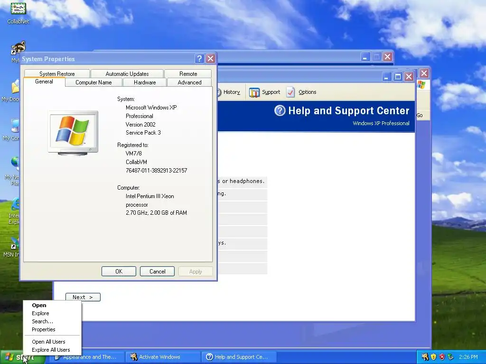Click the Windows keys activation tray icon
This screenshot has height=364, width=486.
425,357
